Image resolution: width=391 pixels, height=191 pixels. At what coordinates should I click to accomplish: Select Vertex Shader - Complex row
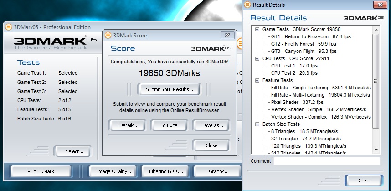click(321, 117)
